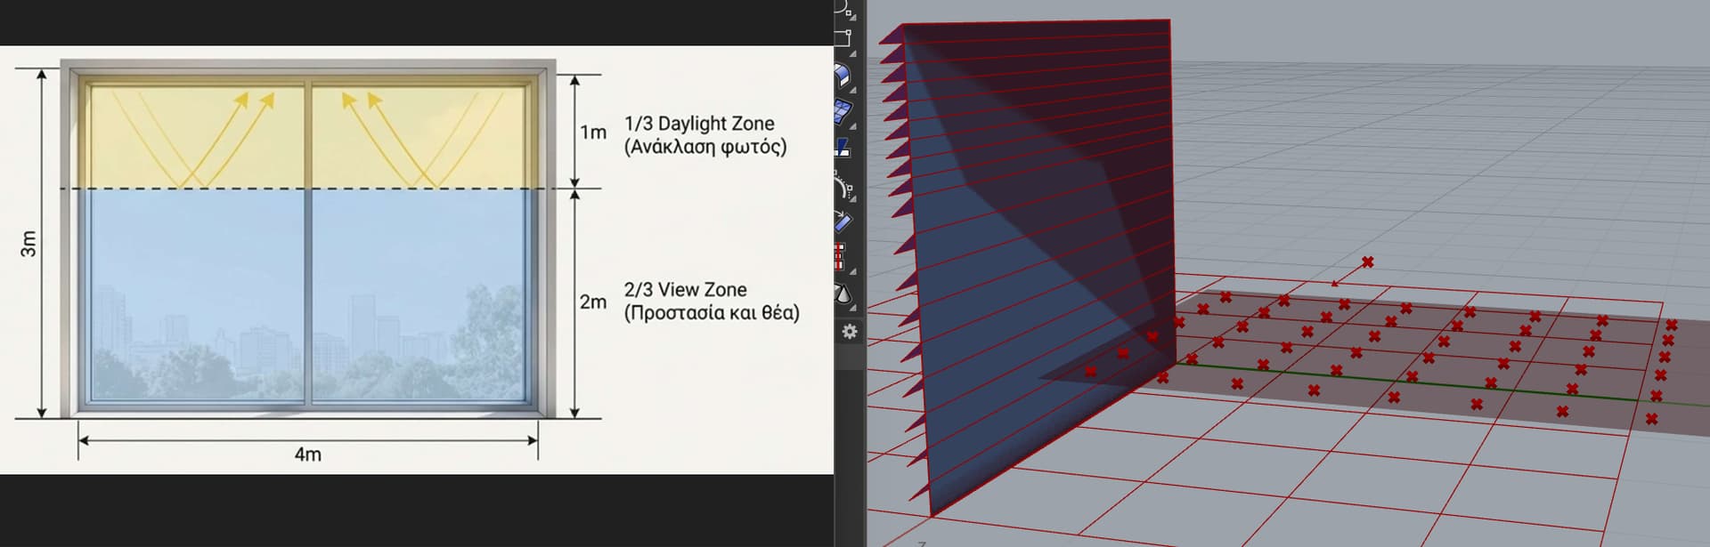Expand the cone solid tool flyout

pyautogui.click(x=853, y=307)
